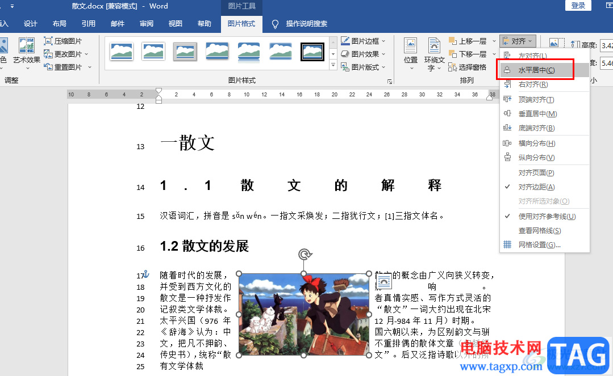Click the rotation handle above the picture
613x376 pixels.
305,255
